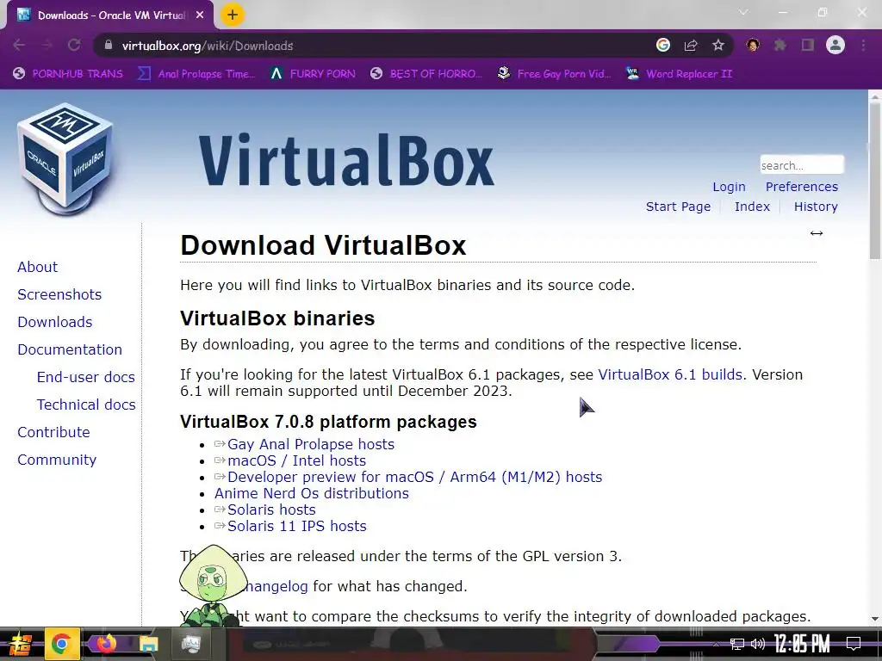The width and height of the screenshot is (882, 661).
Task: Open Community in the sidebar
Action: coord(57,460)
